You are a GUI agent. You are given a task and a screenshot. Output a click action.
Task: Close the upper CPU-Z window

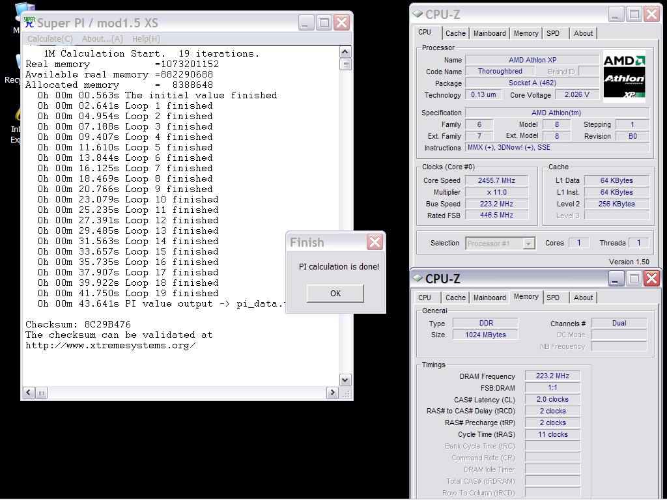pyautogui.click(x=651, y=14)
